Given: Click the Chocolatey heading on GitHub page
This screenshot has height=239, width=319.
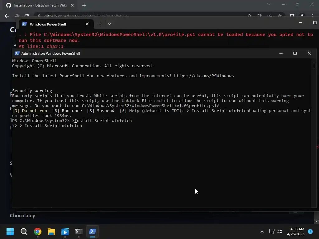Looking at the screenshot, I should pos(22,216).
